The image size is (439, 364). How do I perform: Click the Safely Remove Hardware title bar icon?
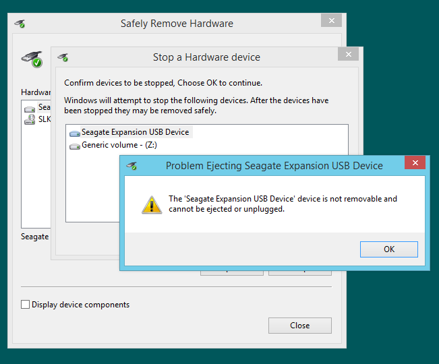20,24
